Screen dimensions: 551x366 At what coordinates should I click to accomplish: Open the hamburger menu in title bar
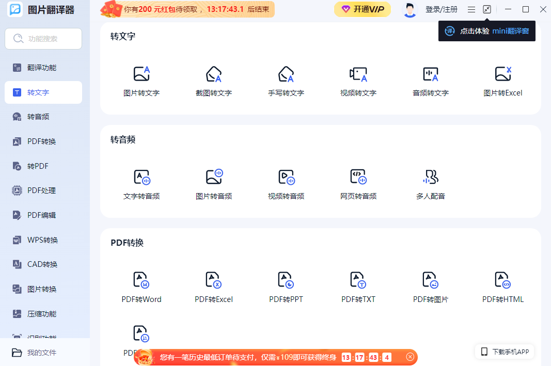coord(471,9)
